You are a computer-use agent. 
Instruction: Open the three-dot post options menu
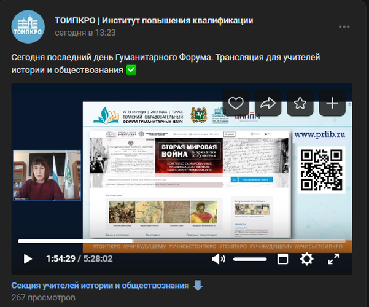[x=344, y=27]
